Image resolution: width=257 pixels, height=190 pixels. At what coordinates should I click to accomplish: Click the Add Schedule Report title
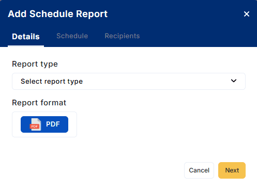pyautogui.click(x=58, y=14)
